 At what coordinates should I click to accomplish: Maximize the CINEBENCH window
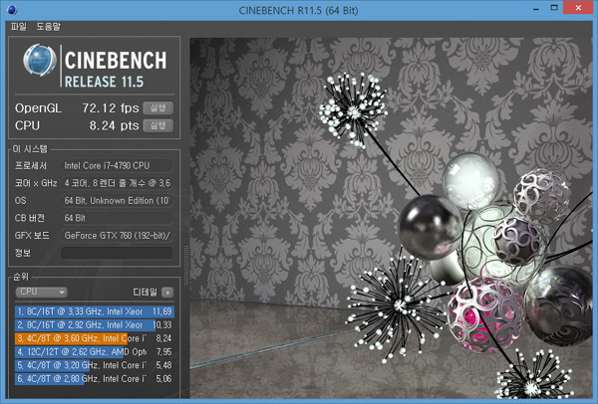(x=554, y=8)
